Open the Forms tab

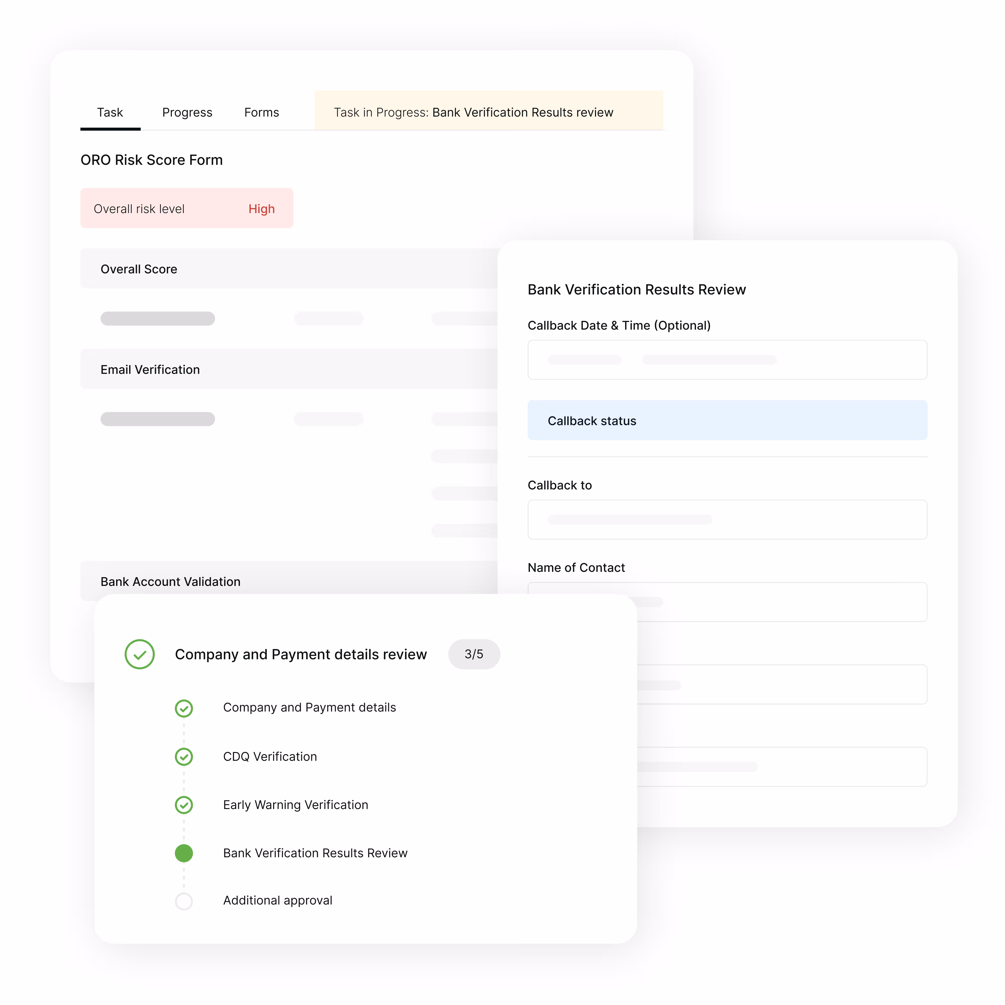pyautogui.click(x=262, y=112)
